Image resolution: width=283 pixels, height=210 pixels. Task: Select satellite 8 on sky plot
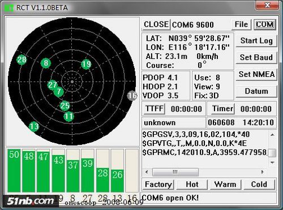[46, 63]
